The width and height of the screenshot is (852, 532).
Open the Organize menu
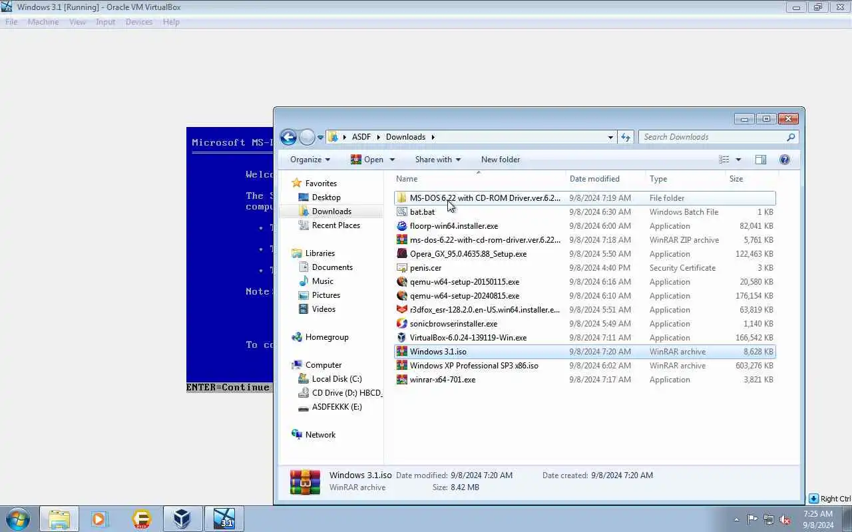310,160
